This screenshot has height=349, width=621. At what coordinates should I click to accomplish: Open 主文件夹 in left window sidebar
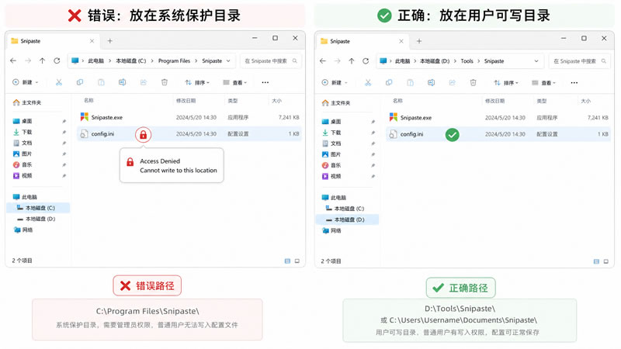click(x=27, y=102)
